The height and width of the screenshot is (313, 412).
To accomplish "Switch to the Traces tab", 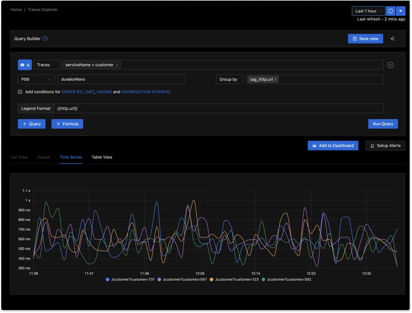I will (x=44, y=157).
